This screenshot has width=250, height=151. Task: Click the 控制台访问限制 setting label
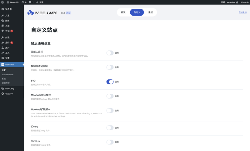(x=39, y=66)
